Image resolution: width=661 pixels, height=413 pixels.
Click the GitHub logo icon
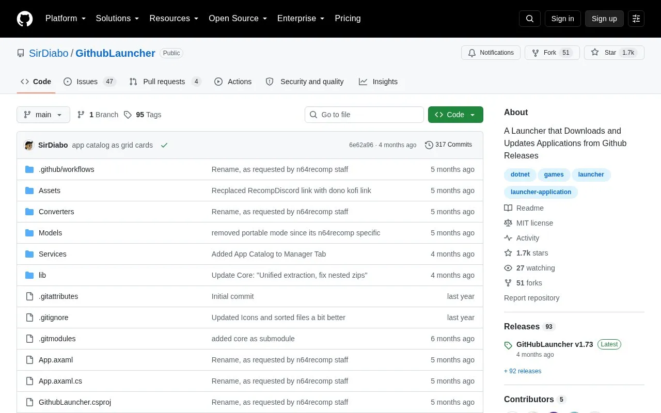tap(25, 19)
